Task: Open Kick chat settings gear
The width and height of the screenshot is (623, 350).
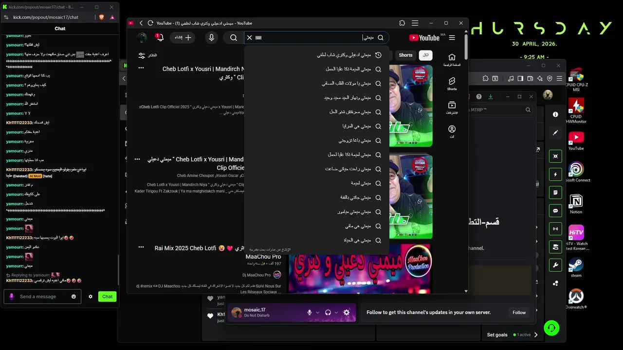Action: [90, 297]
